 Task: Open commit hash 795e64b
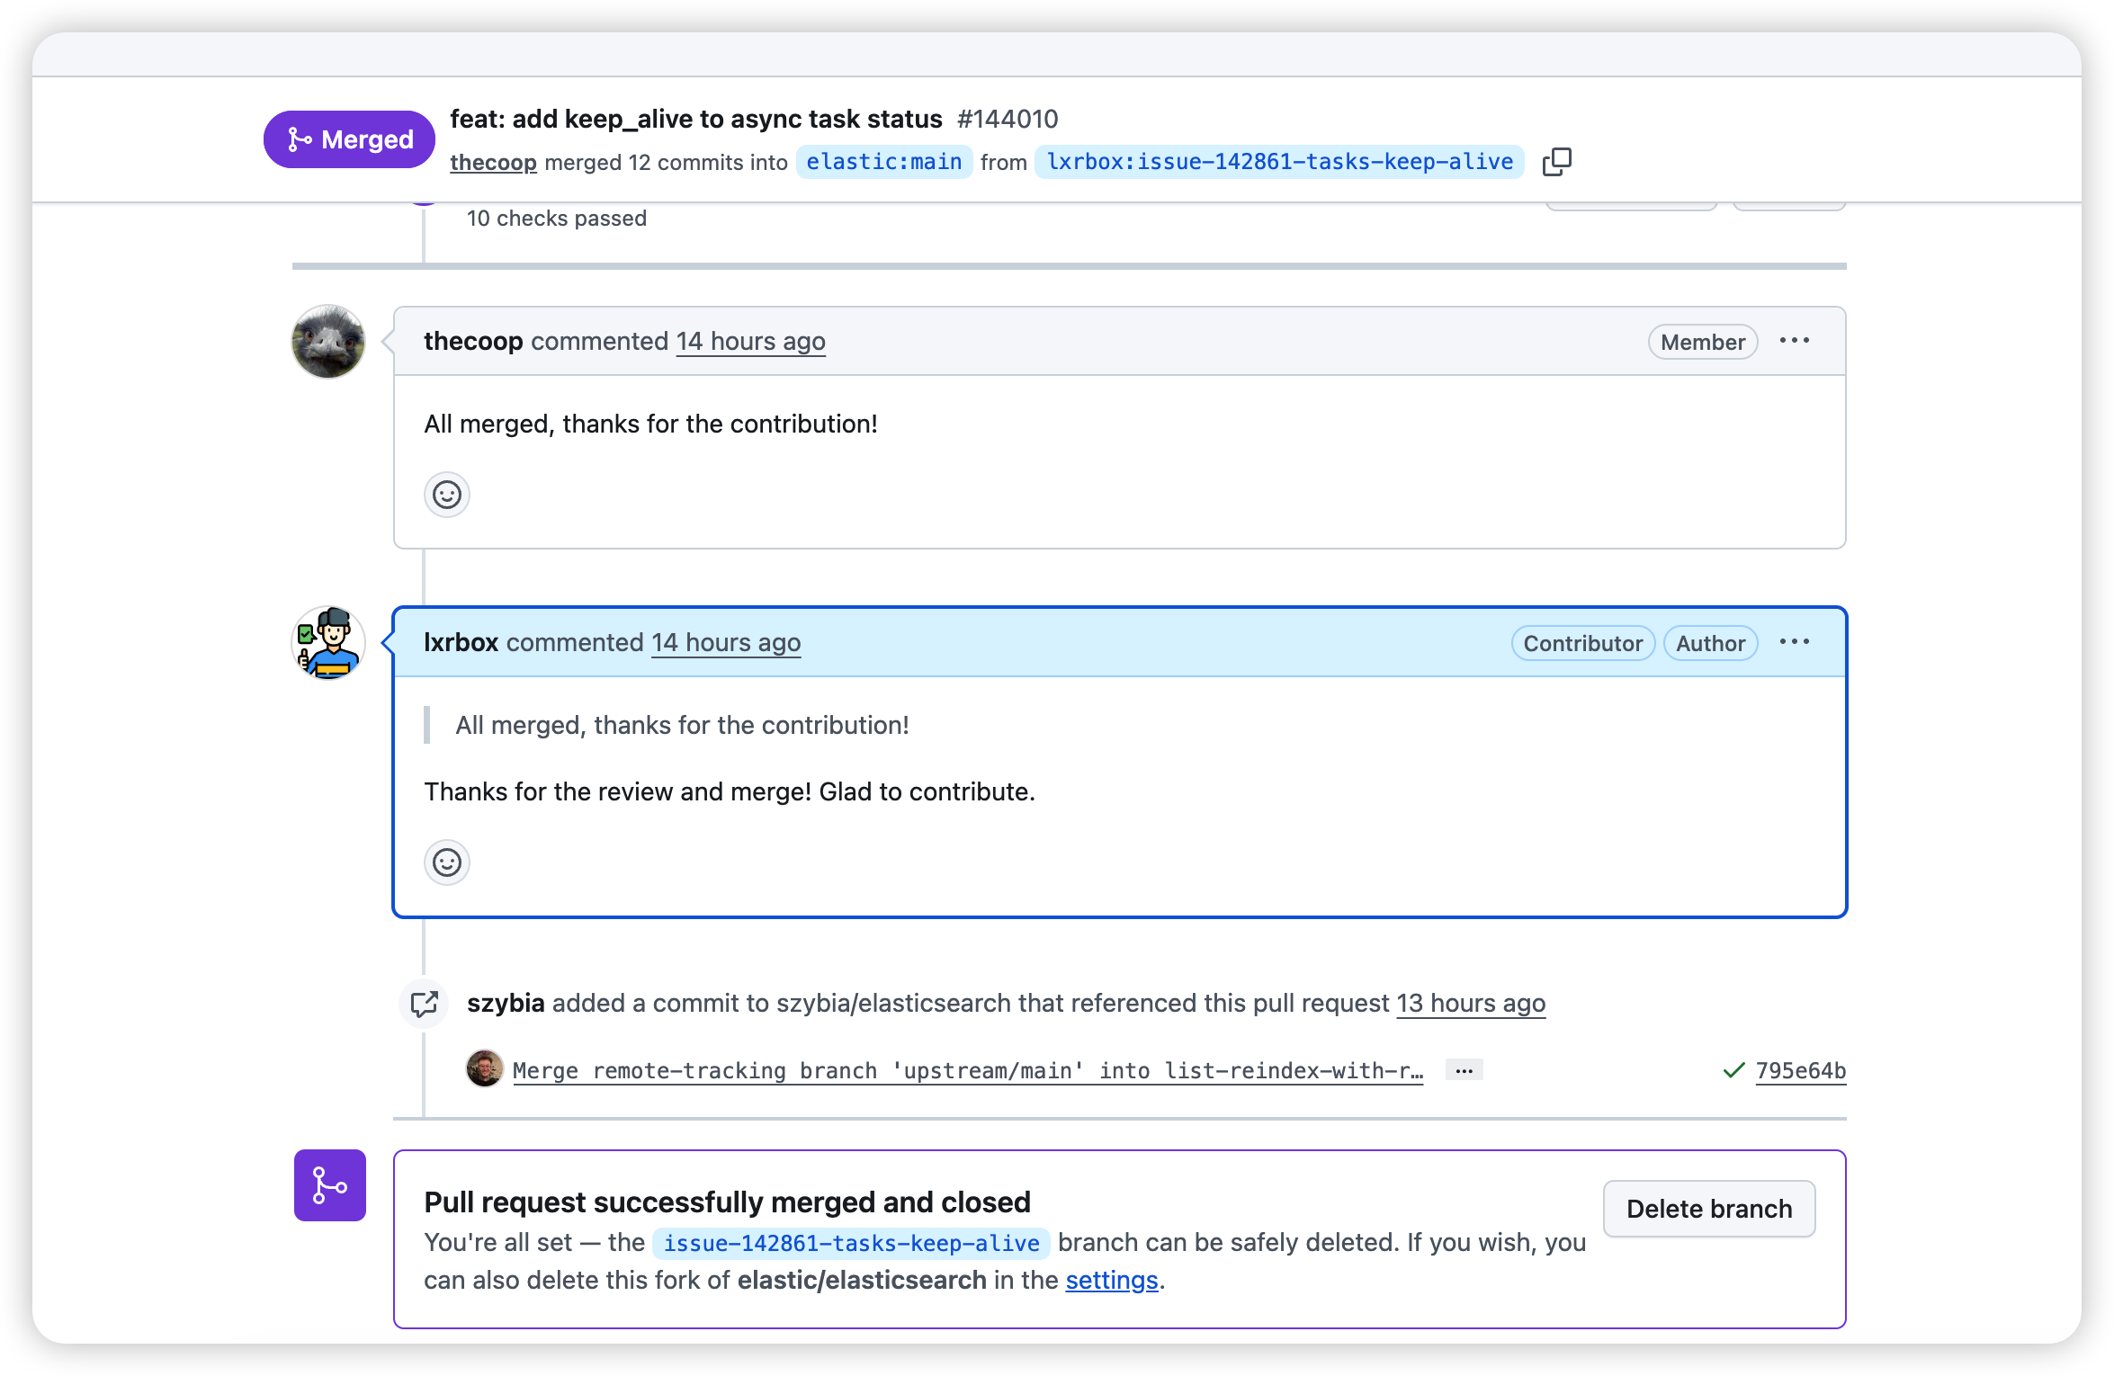[1800, 1070]
